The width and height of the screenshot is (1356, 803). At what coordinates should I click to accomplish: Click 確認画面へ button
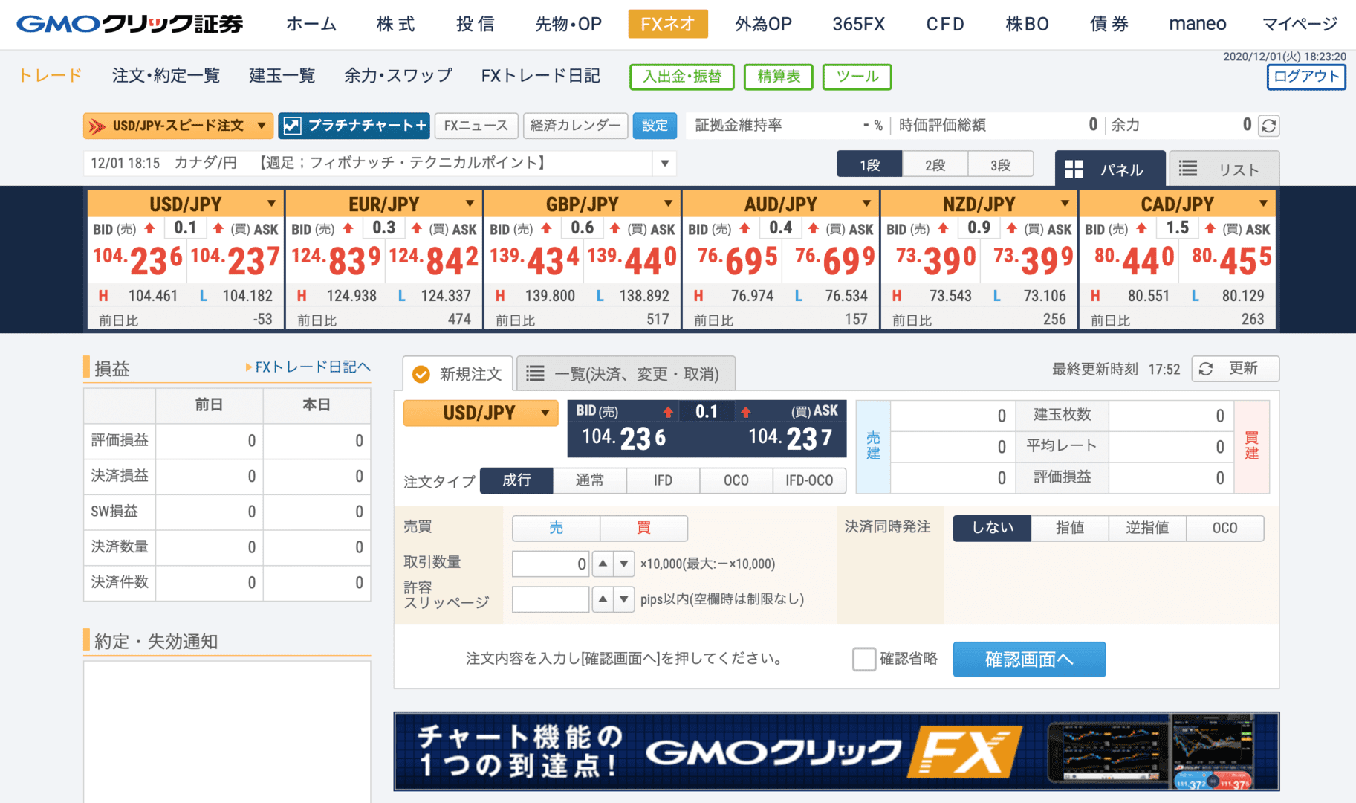pyautogui.click(x=1029, y=660)
